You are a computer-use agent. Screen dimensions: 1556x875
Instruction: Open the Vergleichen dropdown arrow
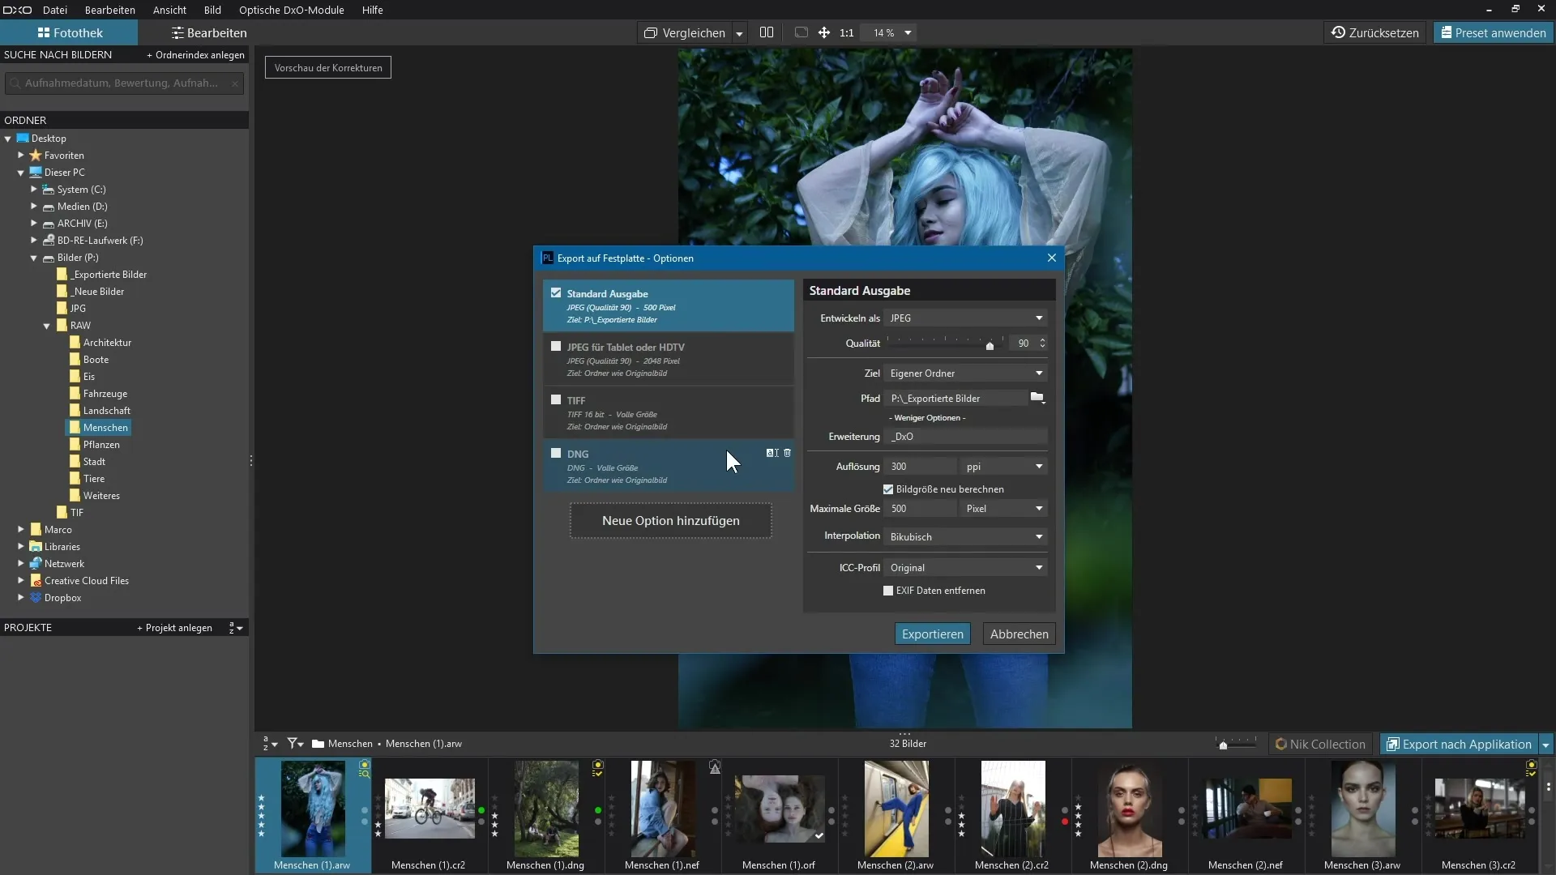tap(739, 33)
